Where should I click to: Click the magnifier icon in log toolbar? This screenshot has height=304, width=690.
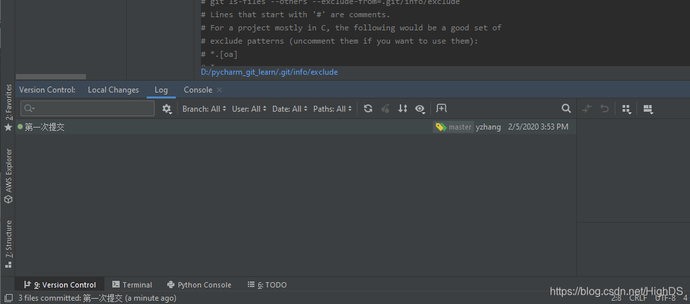point(566,108)
